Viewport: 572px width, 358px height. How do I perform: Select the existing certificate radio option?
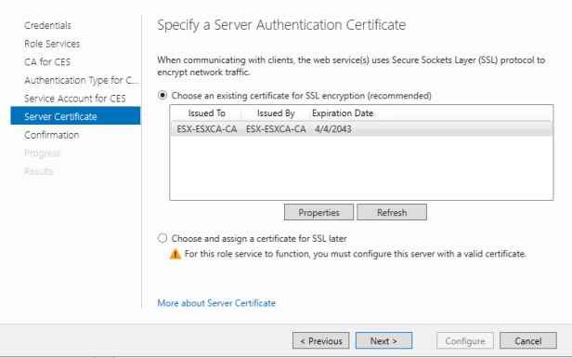[162, 96]
